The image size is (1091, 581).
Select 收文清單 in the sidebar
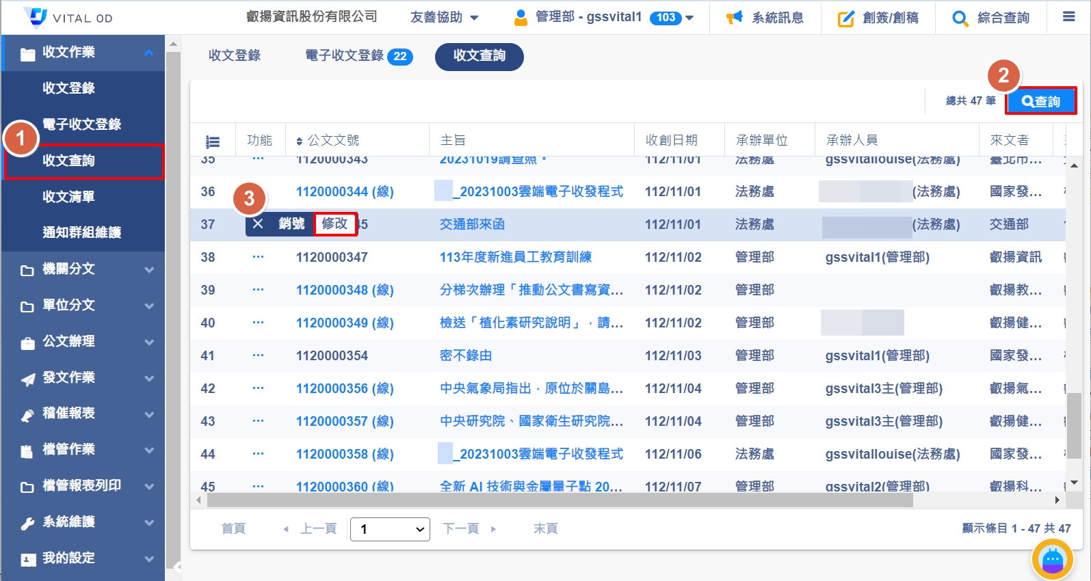click(x=68, y=197)
